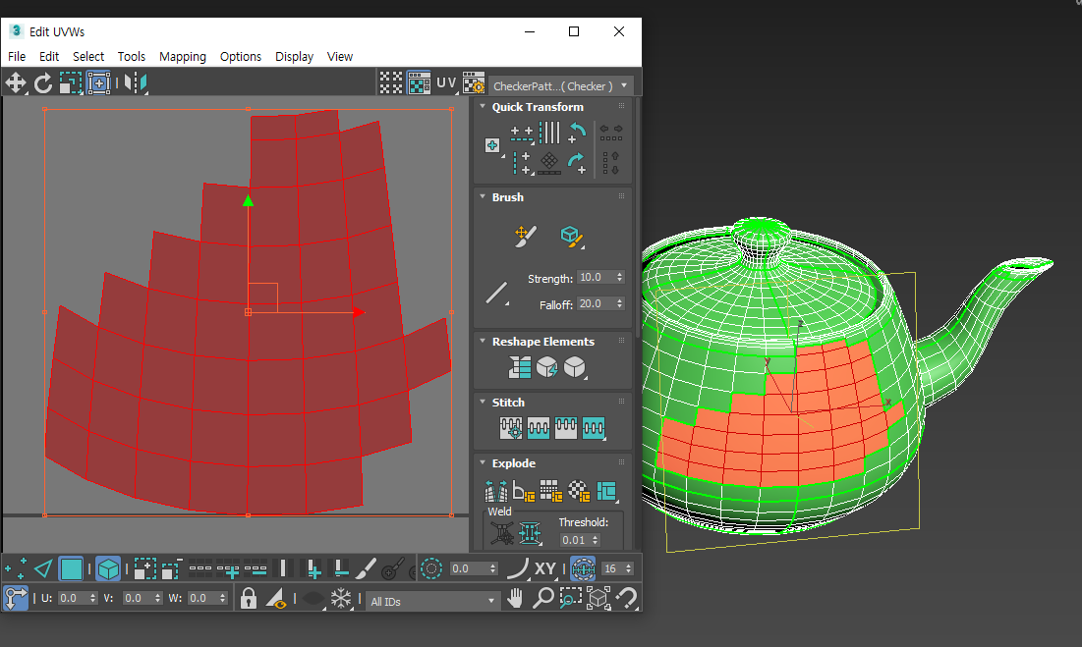This screenshot has width=1082, height=647.
Task: Toggle the checker map display icon
Action: (419, 83)
